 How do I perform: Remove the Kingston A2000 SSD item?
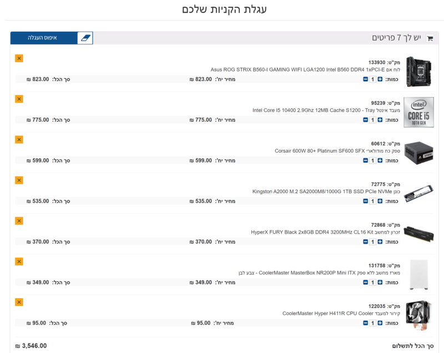(19, 180)
